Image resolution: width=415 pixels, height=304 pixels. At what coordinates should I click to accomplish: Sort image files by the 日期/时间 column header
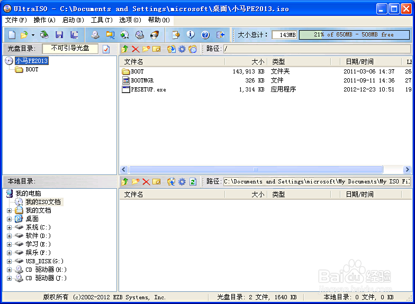(x=371, y=62)
